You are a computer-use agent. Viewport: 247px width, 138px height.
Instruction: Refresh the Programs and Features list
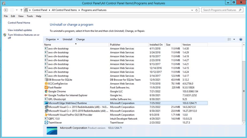[196, 10]
